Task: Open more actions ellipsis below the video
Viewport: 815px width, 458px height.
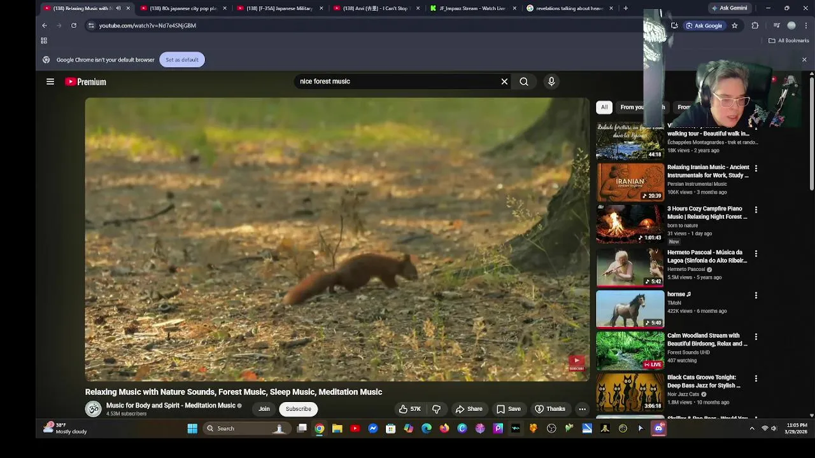Action: tap(582, 409)
